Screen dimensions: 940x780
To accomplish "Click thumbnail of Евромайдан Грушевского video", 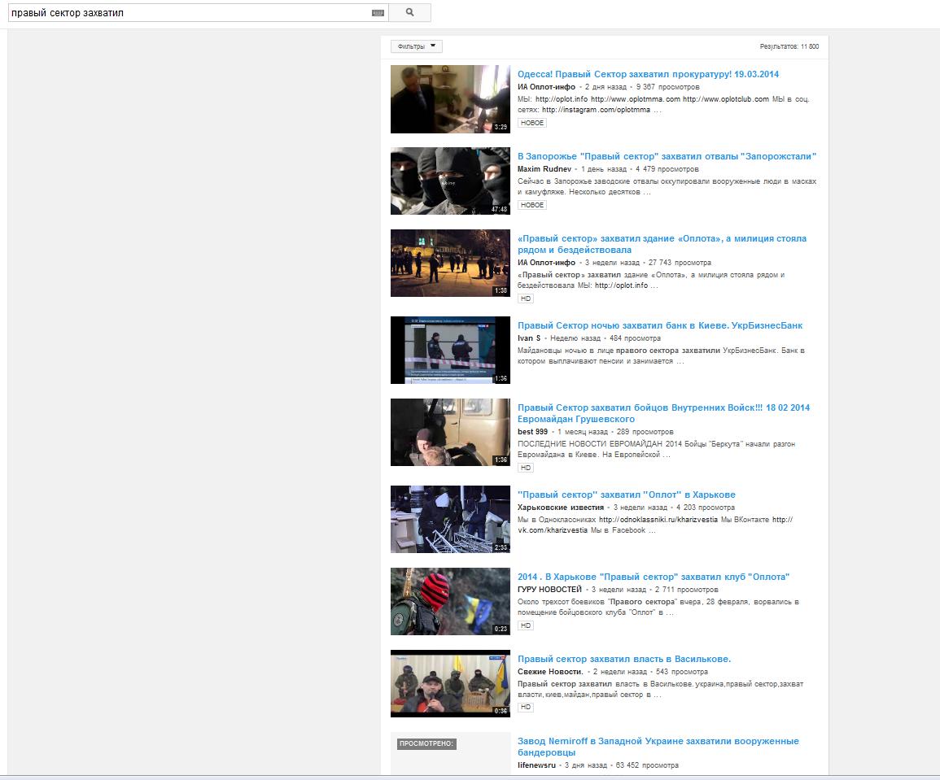I will pos(450,432).
